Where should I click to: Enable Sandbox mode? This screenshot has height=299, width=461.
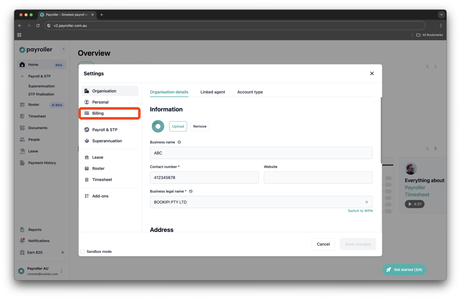click(x=82, y=251)
